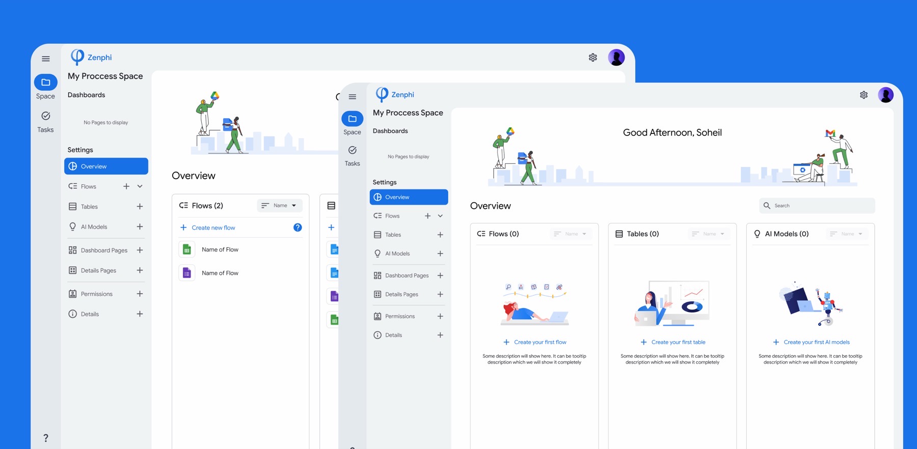
Task: Open Name sort dropdown in AI Models (0) card
Action: (x=847, y=234)
